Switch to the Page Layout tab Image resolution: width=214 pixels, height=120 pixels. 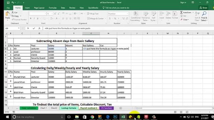pos(39,8)
